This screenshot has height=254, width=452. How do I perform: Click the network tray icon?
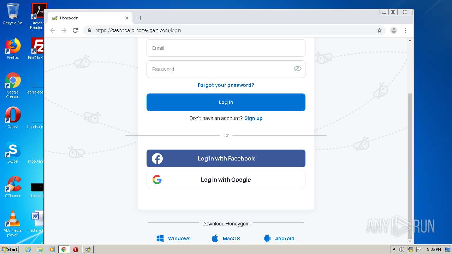click(410, 249)
